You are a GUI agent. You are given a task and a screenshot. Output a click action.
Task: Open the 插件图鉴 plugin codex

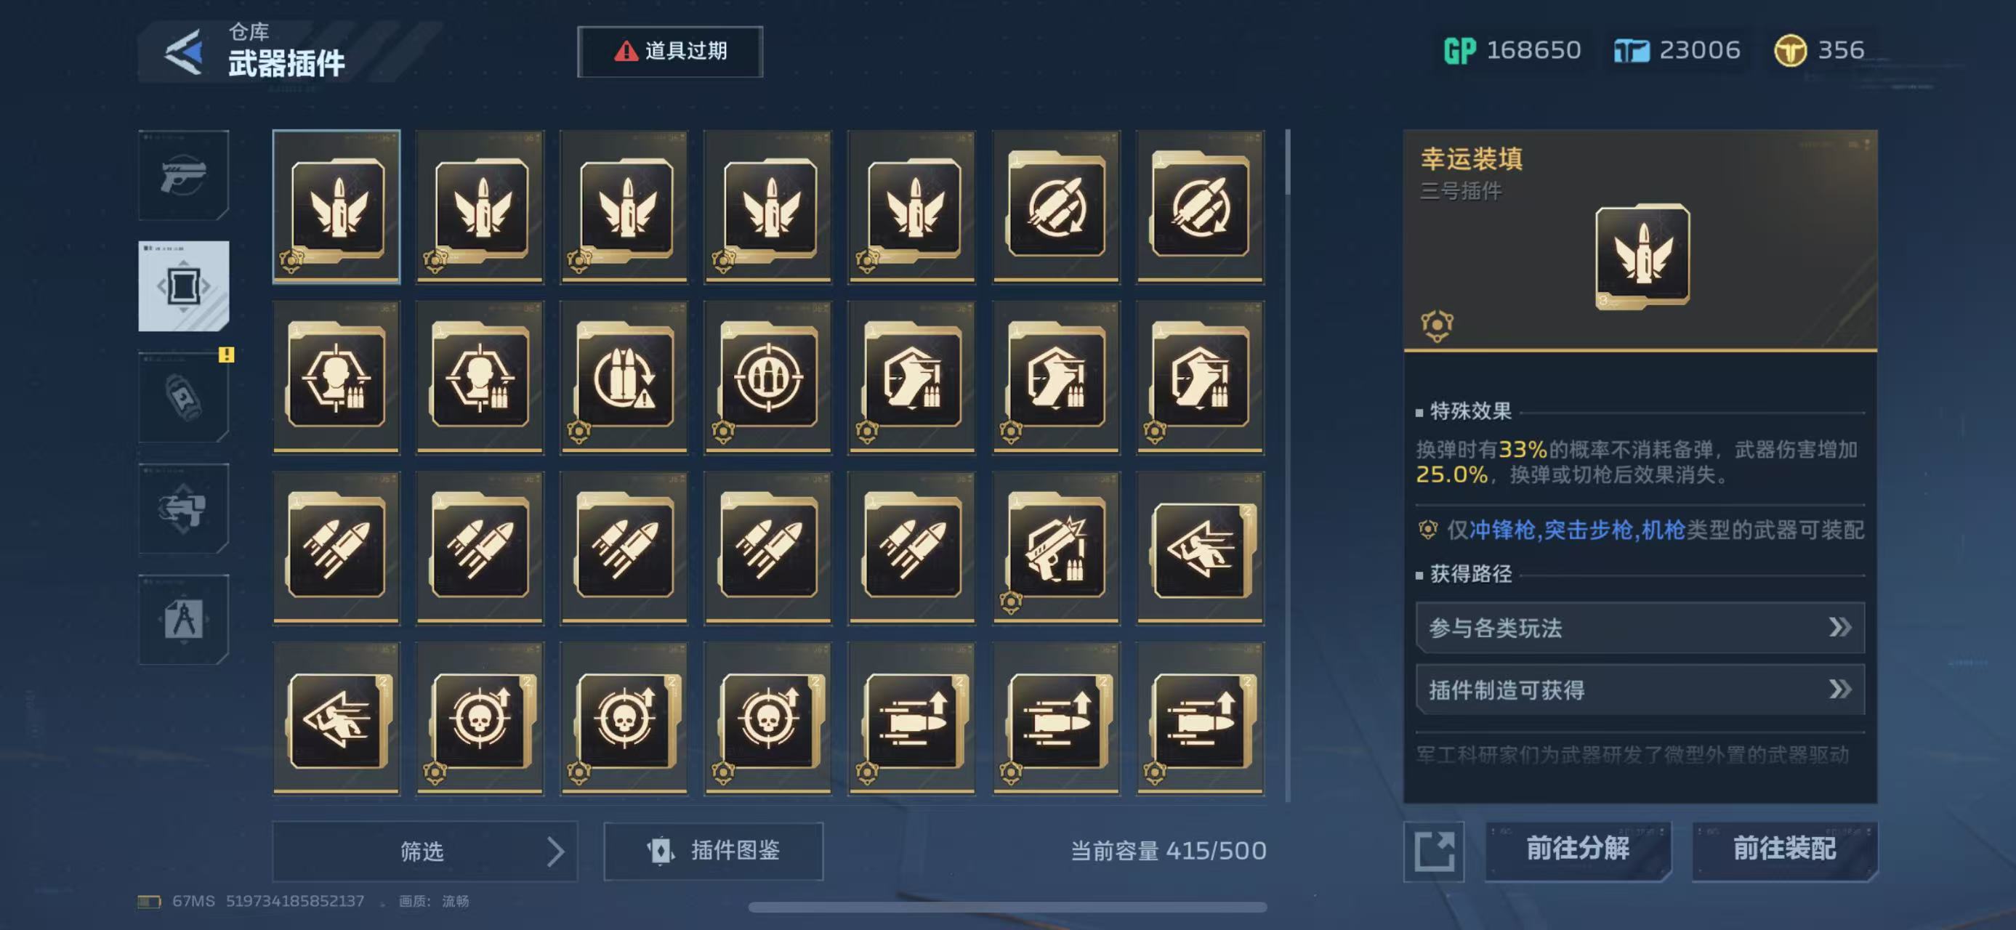pyautogui.click(x=713, y=851)
